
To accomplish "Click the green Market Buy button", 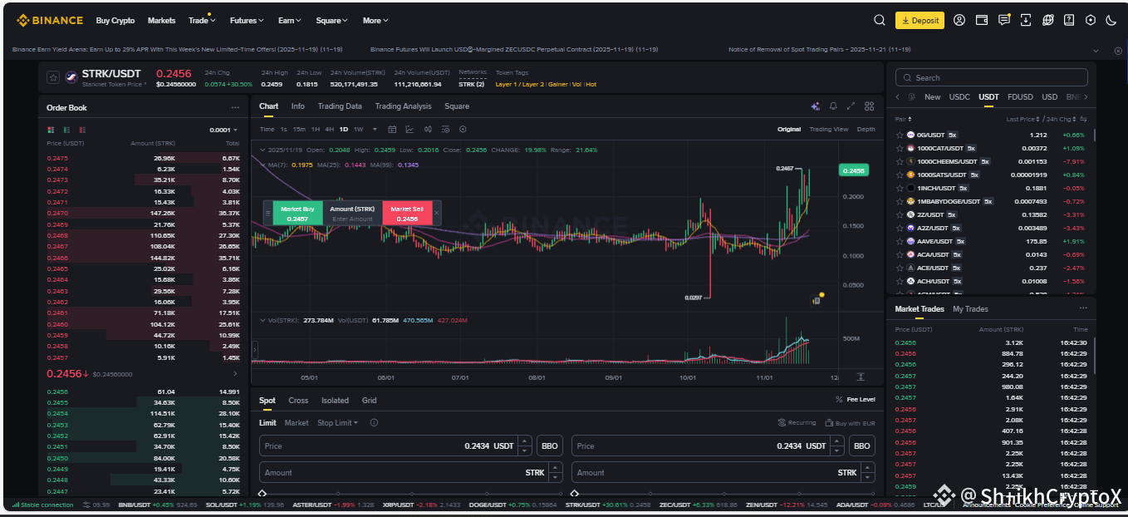I will [297, 214].
